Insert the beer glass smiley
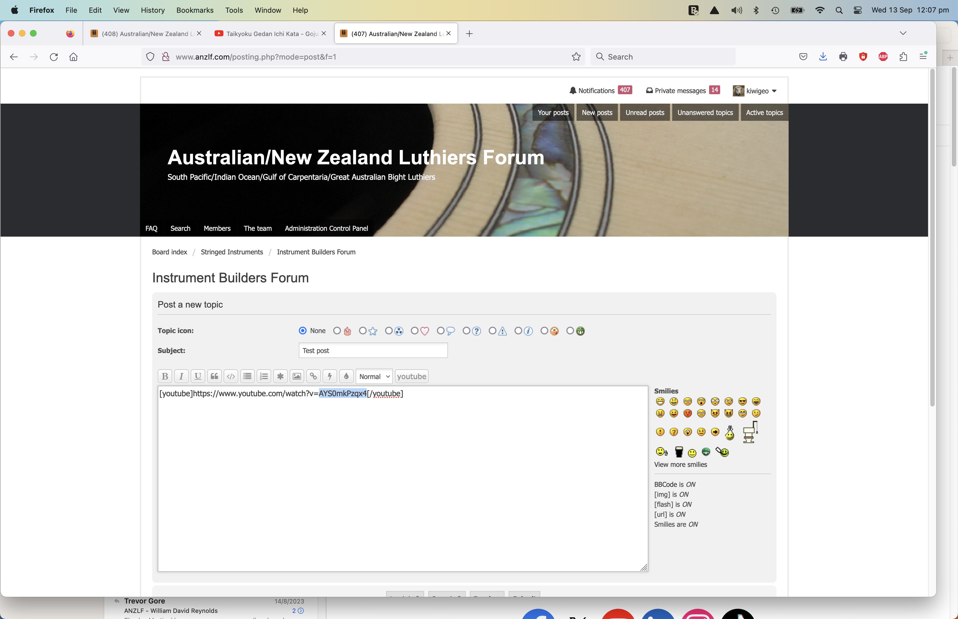Viewport: 958px width, 619px height. [679, 452]
